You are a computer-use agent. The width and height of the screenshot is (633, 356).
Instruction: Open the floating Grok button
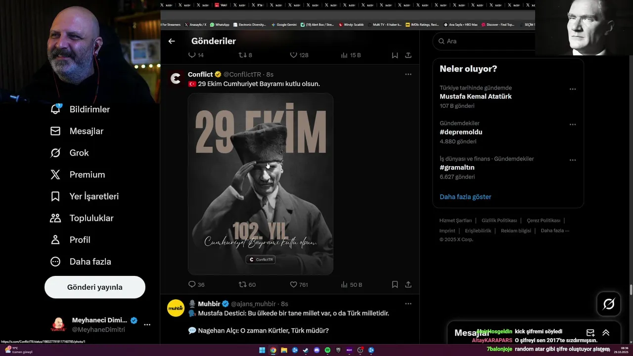609,304
